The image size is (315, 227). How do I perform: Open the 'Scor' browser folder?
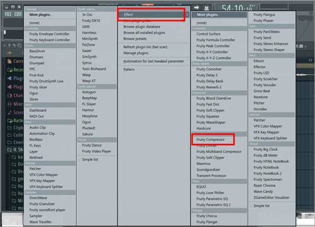click(x=15, y=113)
